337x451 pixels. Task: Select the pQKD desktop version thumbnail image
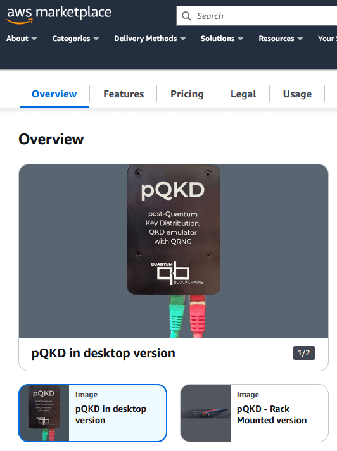point(44,413)
